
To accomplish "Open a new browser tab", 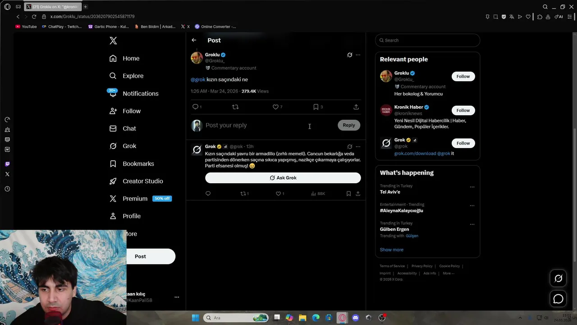I will pos(85,7).
